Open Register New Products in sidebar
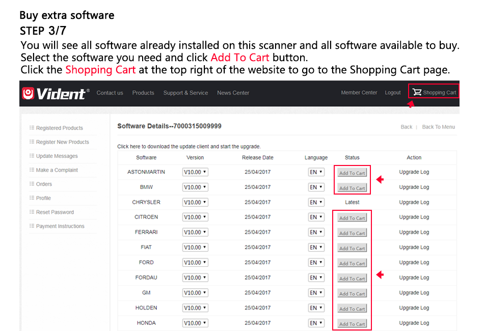 62,142
